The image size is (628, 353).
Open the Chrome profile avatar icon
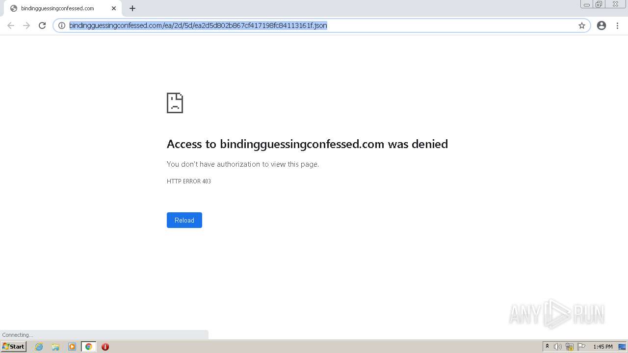pyautogui.click(x=602, y=25)
